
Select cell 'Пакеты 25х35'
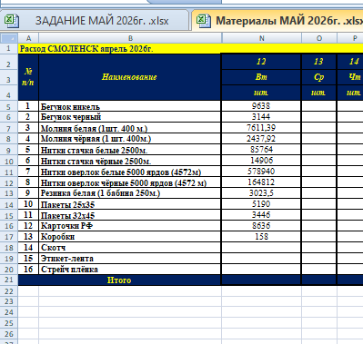(130, 204)
